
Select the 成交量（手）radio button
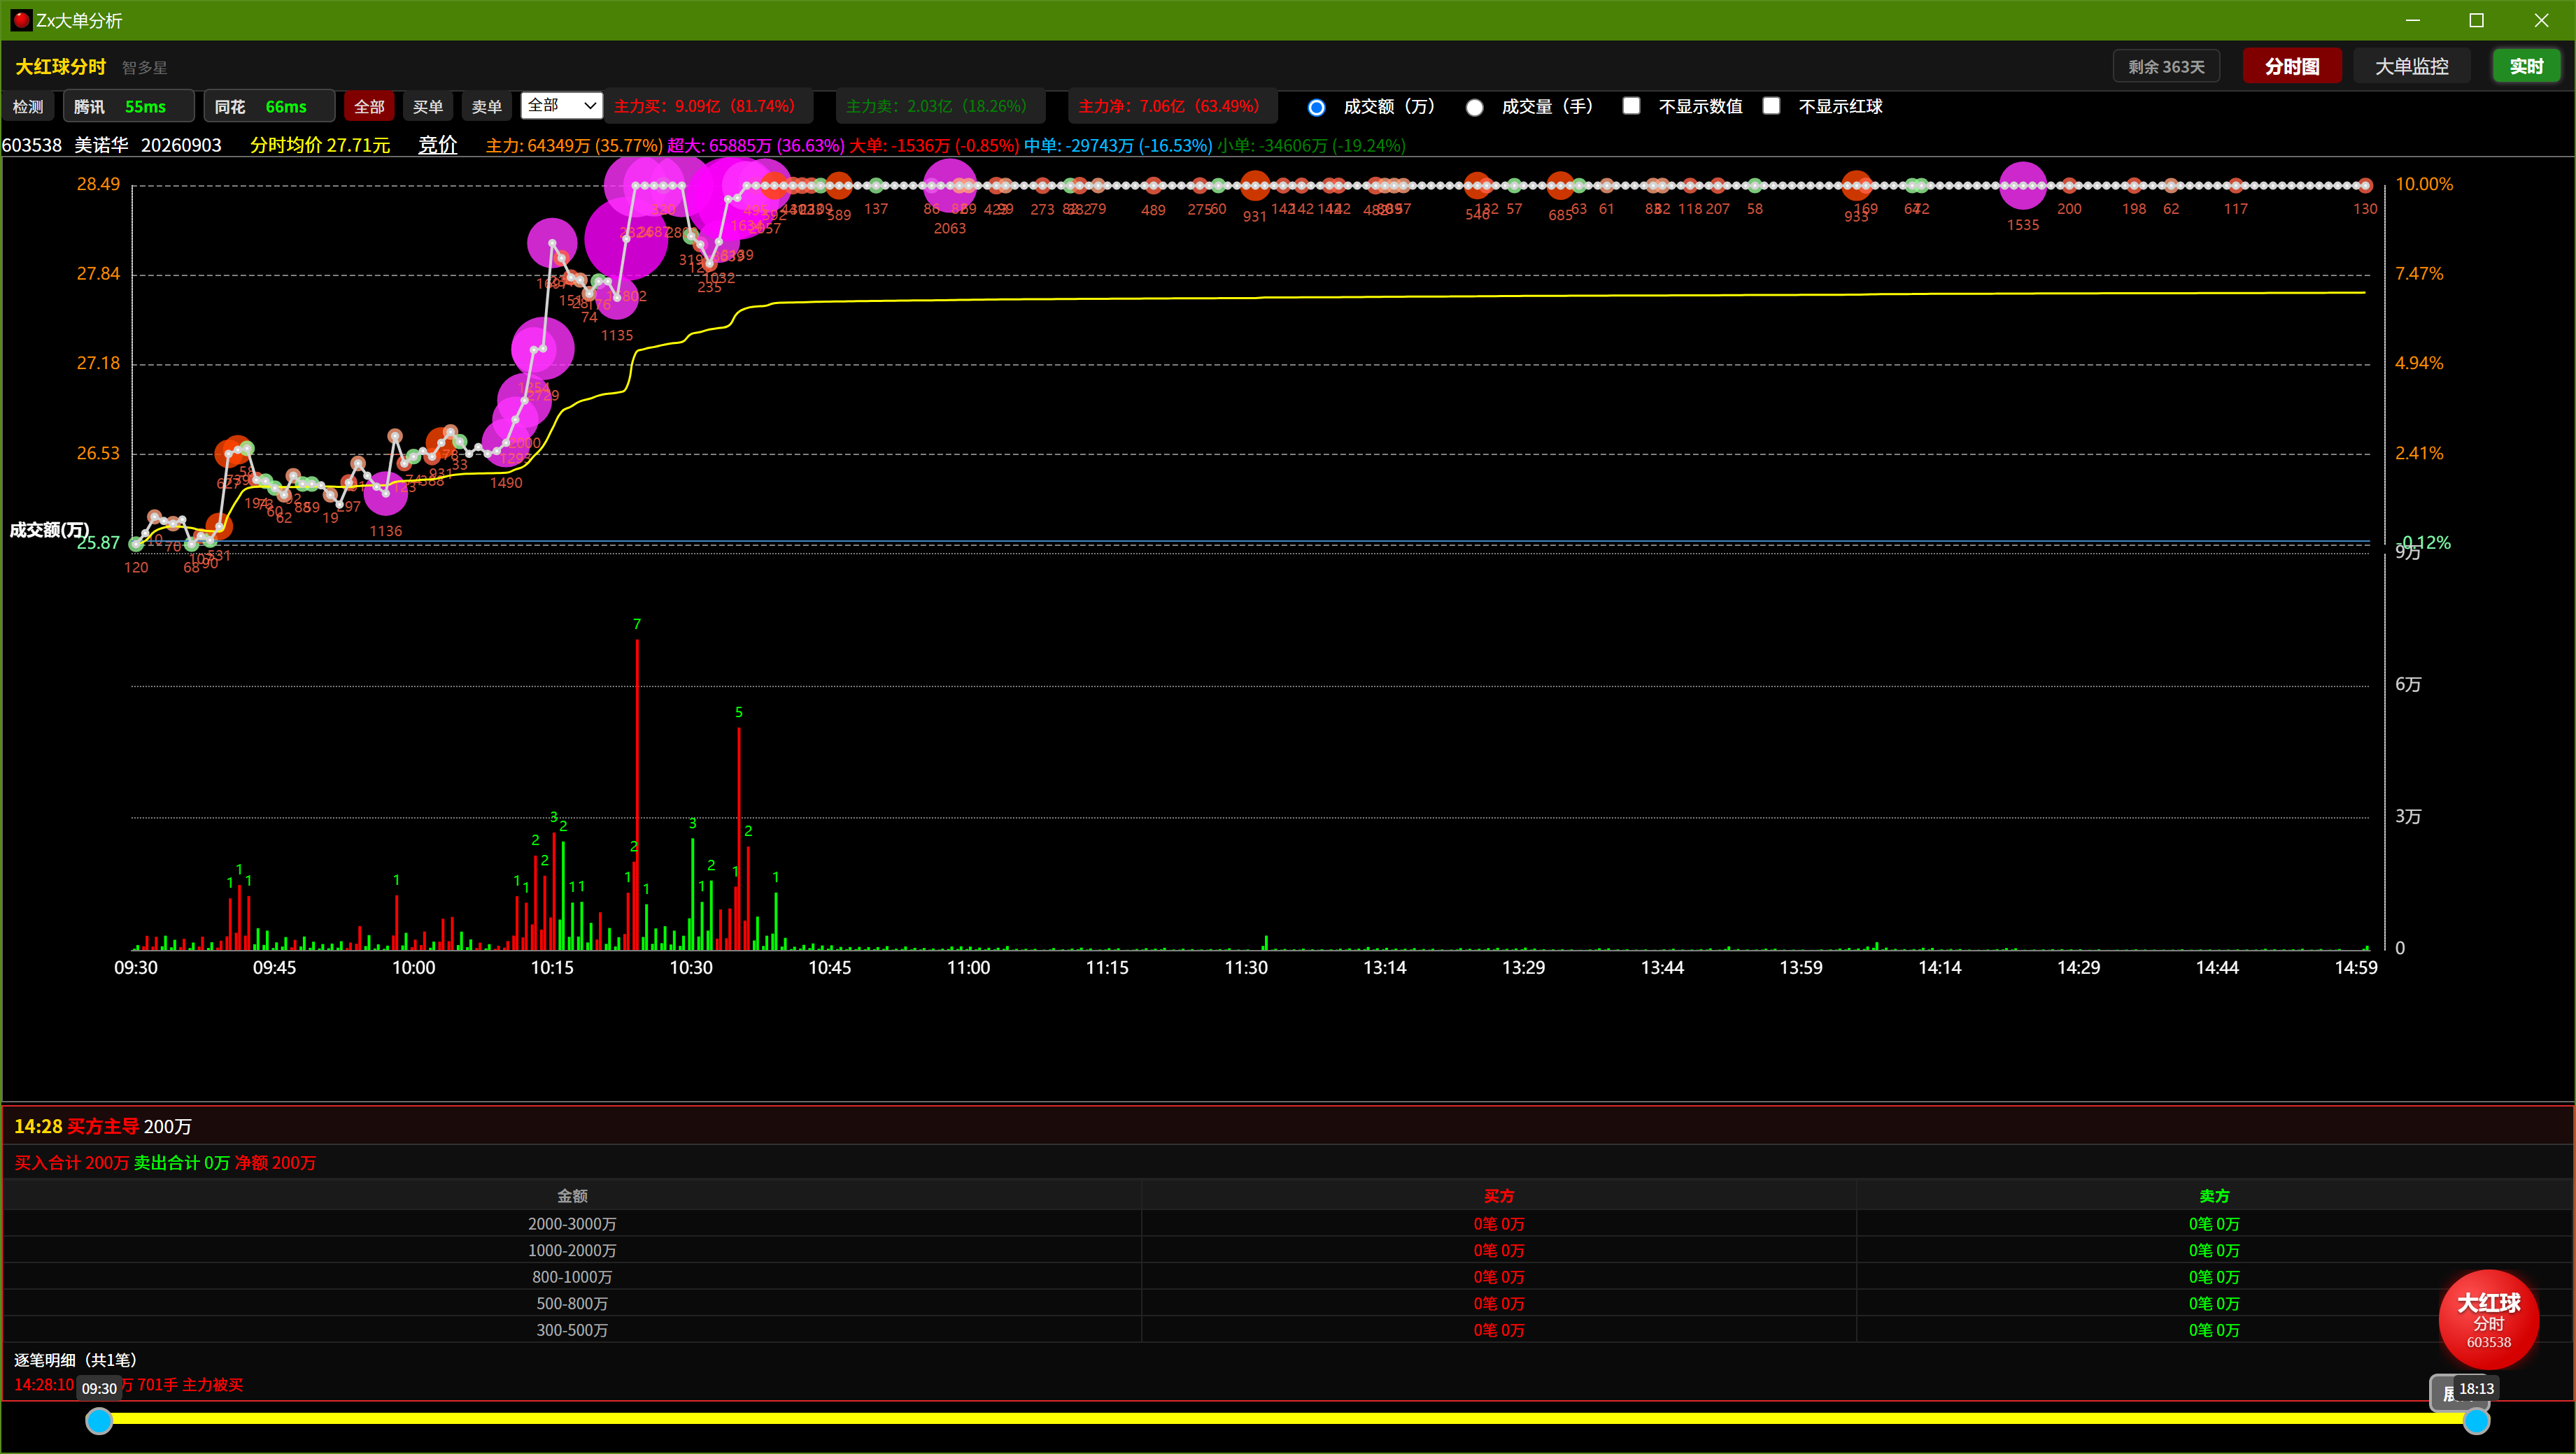pyautogui.click(x=1474, y=107)
